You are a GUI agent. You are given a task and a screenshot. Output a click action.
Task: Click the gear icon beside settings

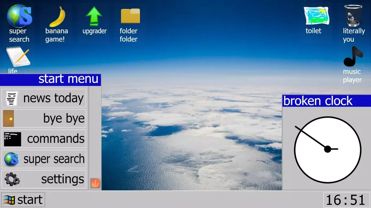[x=12, y=179]
